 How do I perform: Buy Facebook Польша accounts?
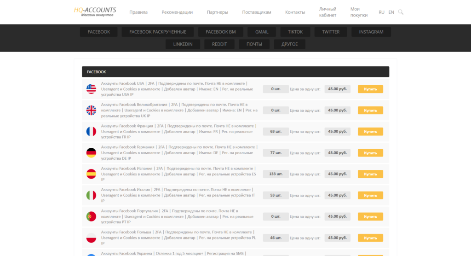point(370,238)
